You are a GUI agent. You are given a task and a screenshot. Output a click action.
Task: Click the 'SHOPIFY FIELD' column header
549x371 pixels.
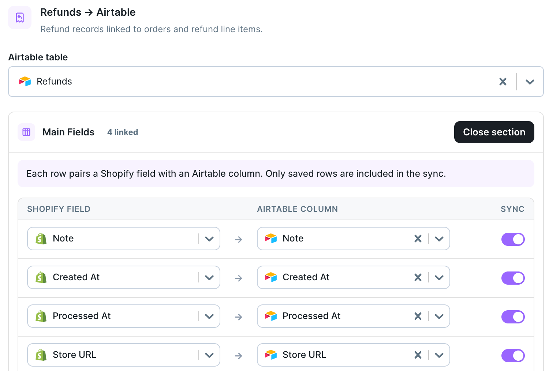click(x=59, y=209)
